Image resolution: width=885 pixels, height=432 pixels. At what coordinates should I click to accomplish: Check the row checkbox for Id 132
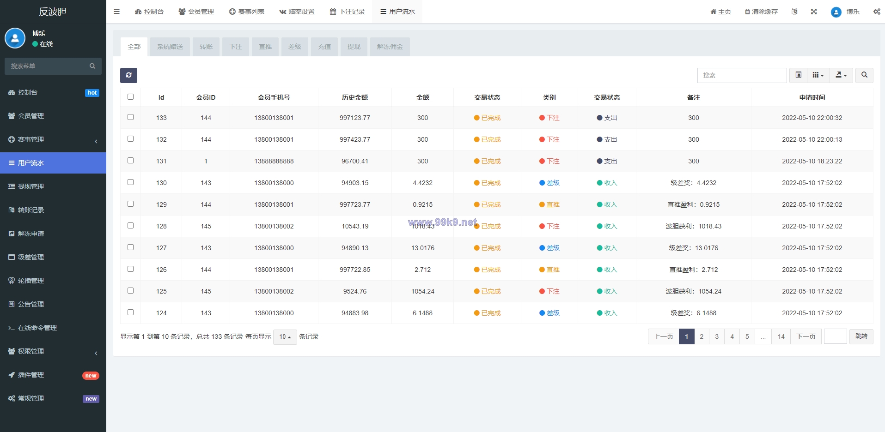[x=131, y=139]
